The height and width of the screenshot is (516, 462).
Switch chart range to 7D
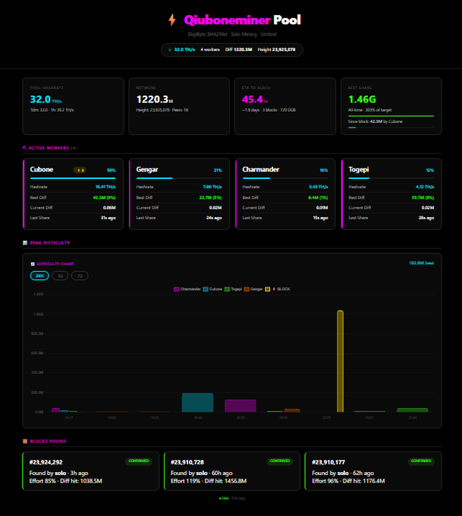point(80,275)
